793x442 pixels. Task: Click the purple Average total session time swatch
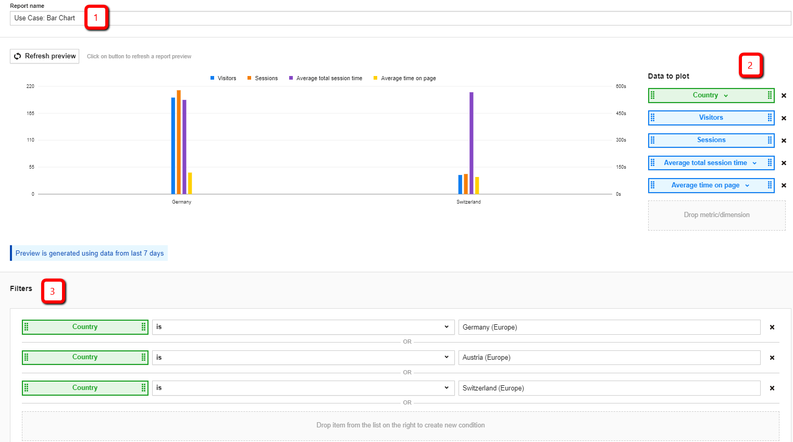point(291,78)
